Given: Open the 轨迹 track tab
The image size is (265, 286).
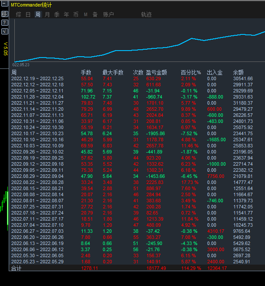Looking at the screenshot, I should (146, 14).
